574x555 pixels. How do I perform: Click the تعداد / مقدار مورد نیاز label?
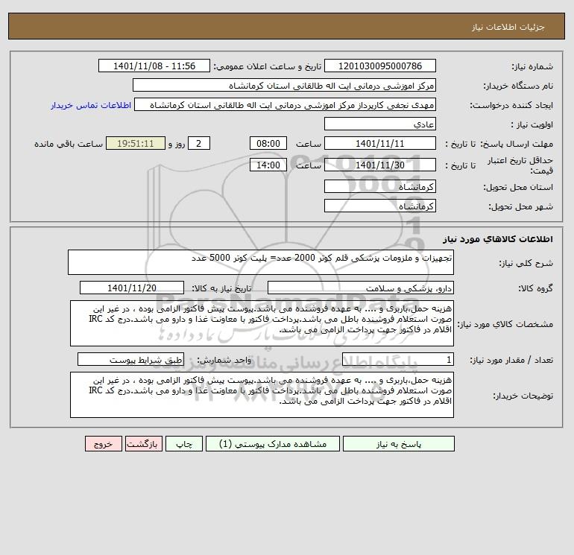tap(511, 360)
